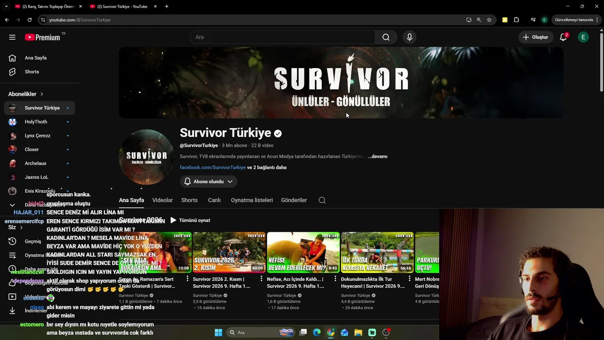Bookmark page with the star icon
This screenshot has width=604, height=340.
(x=489, y=20)
